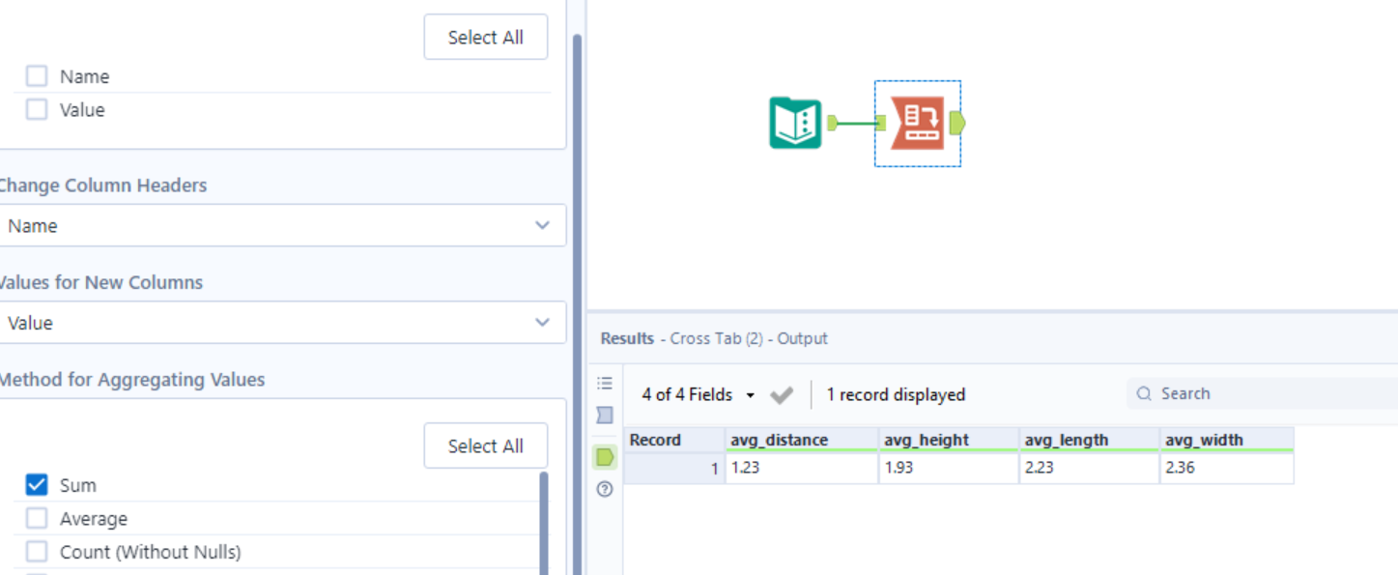This screenshot has width=1398, height=575.
Task: Click Select All for aggregation methods
Action: [x=485, y=446]
